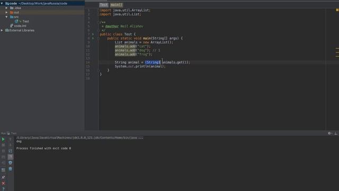The width and height of the screenshot is (339, 191).
Task: Click the 'dog' output line in console
Action: click(x=19, y=142)
